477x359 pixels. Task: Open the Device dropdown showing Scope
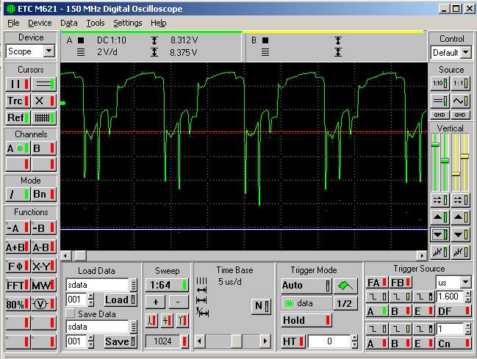coord(49,51)
